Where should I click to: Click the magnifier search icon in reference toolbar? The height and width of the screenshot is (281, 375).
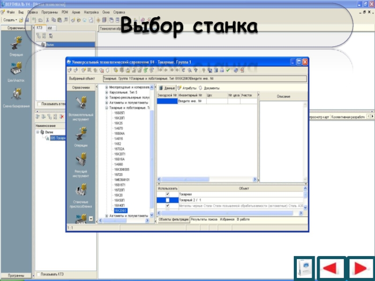(190, 70)
